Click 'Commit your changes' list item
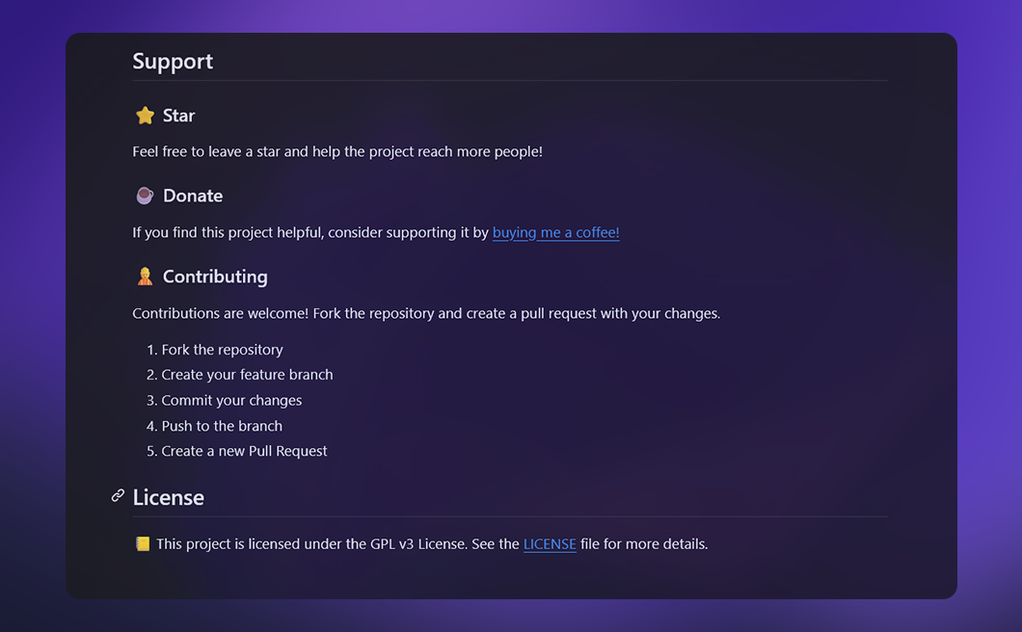1022x632 pixels. [x=231, y=401]
